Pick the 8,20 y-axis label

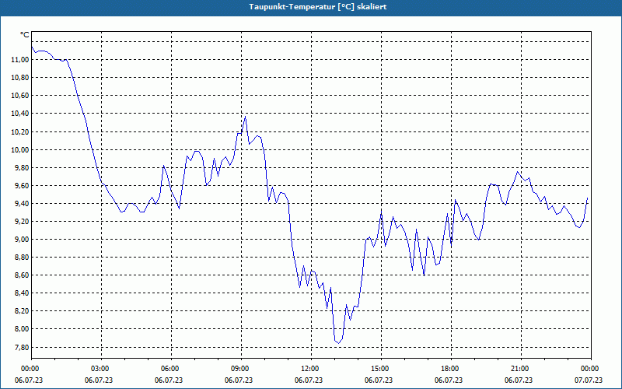coord(21,310)
